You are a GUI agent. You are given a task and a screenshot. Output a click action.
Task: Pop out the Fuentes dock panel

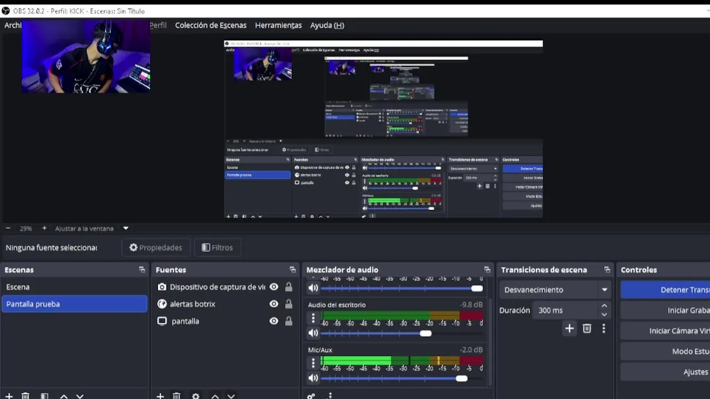pyautogui.click(x=293, y=270)
